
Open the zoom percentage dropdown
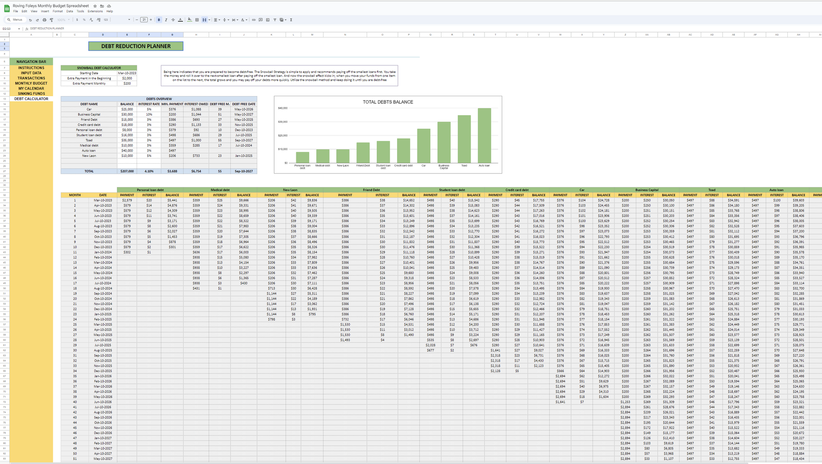[x=63, y=20]
